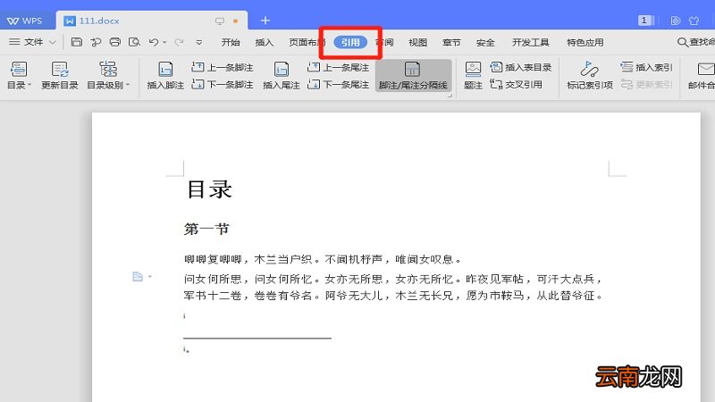The height and width of the screenshot is (402, 715).
Task: Click the paragraph layout icon beside the text
Action: (138, 276)
